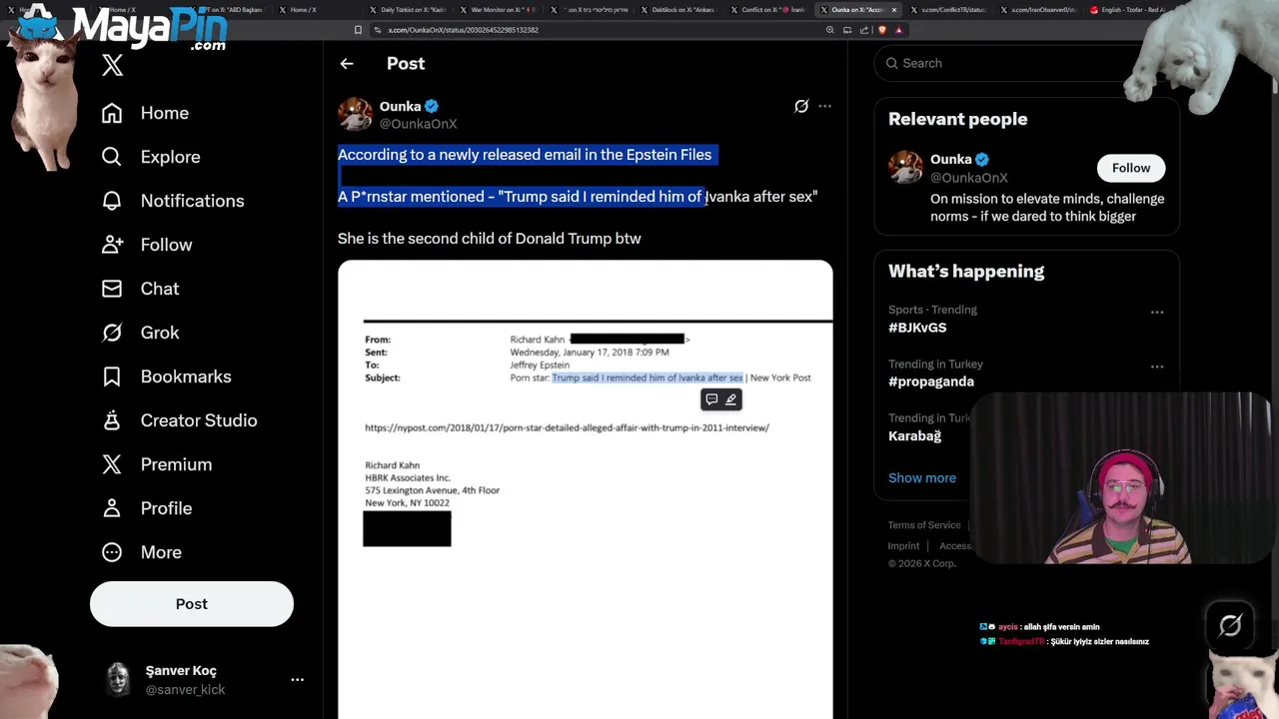Click the verified badge beside Ounka's post name
This screenshot has width=1279, height=719.
[432, 106]
